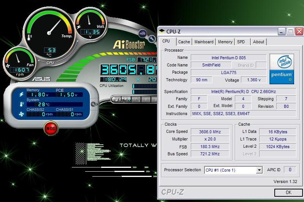Open the Mainboard tab
Screen dimensions: 304x202
[x=204, y=42]
